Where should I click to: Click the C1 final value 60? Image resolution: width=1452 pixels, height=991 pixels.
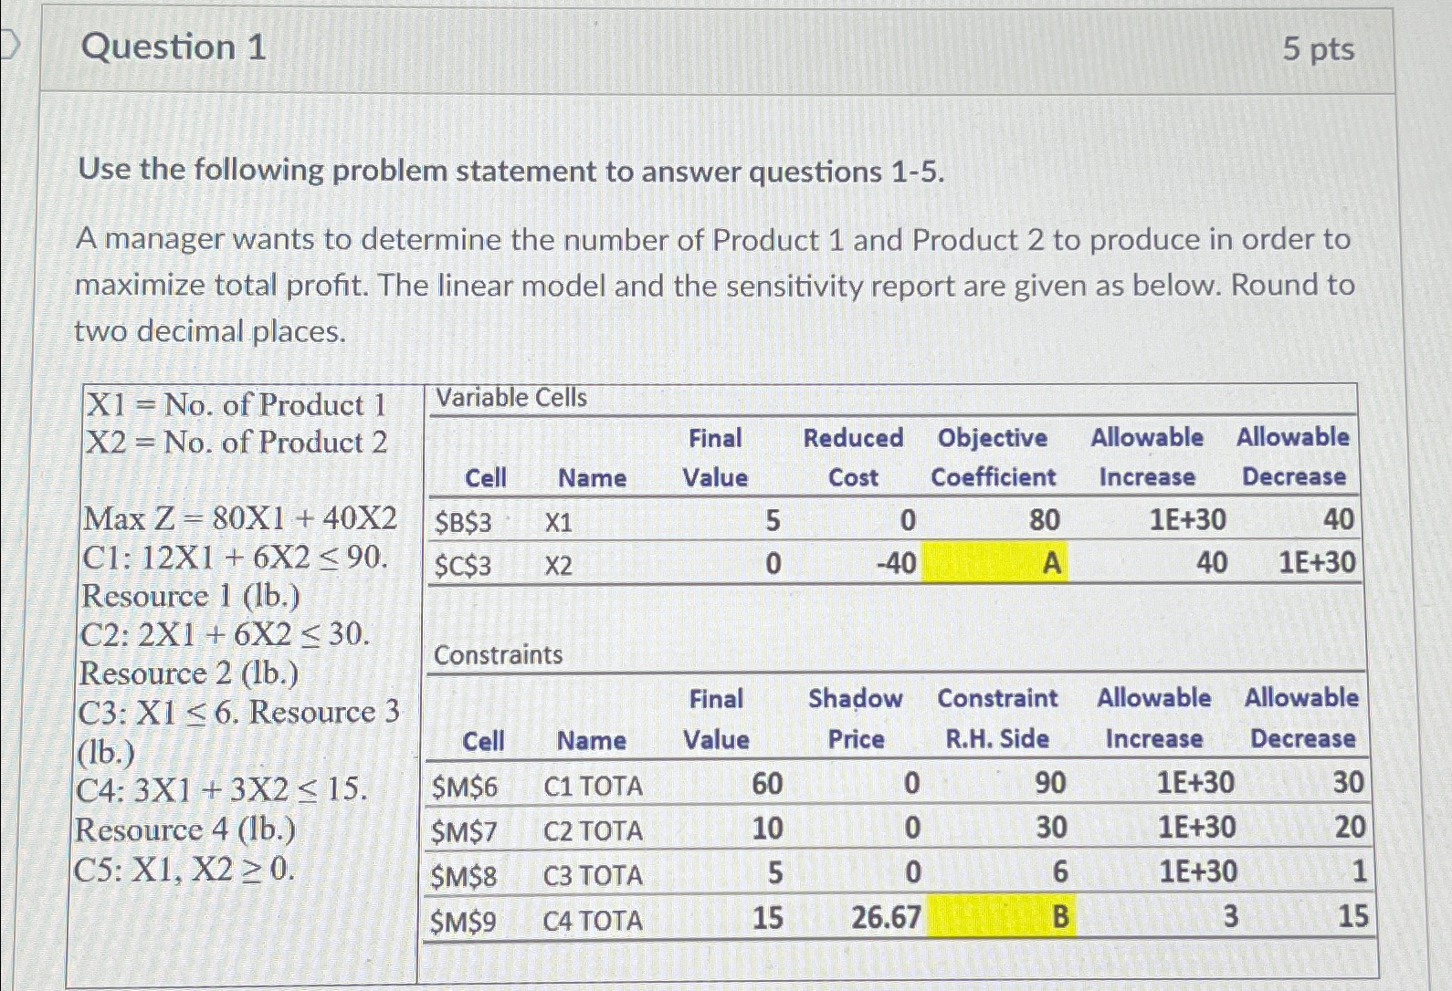coord(767,783)
